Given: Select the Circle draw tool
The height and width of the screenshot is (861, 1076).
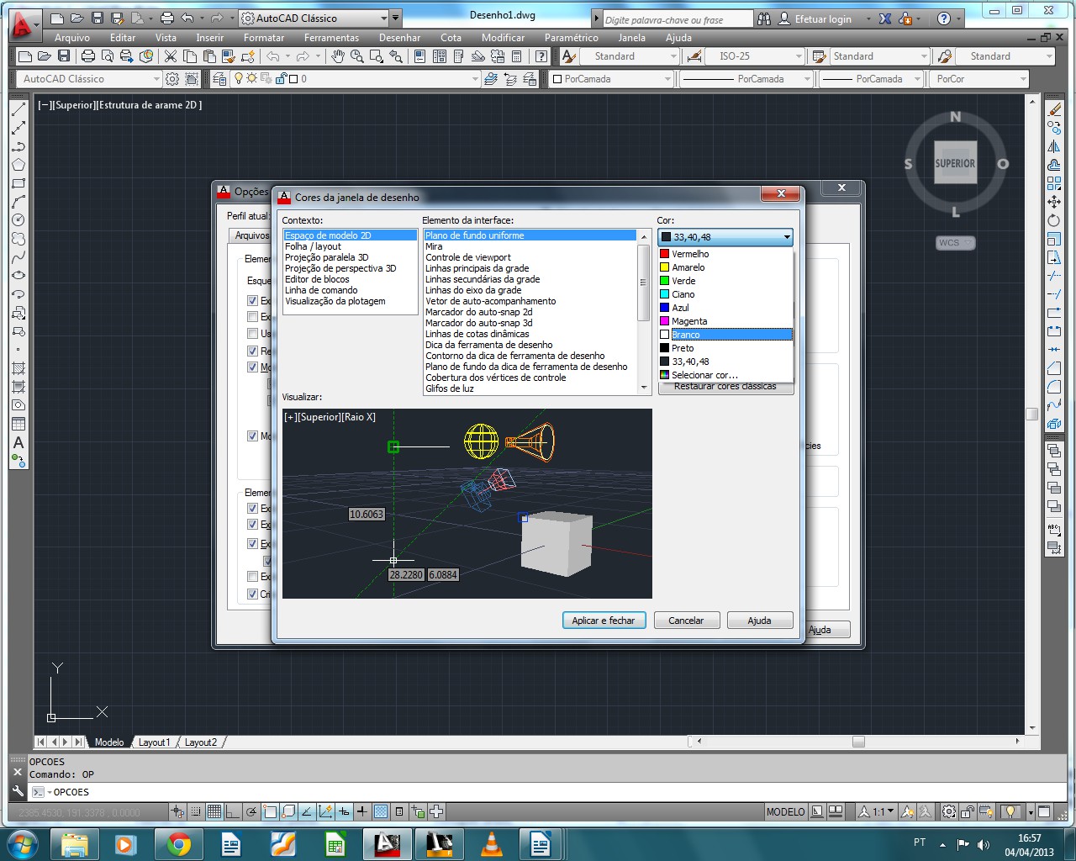Looking at the screenshot, I should click(x=18, y=220).
